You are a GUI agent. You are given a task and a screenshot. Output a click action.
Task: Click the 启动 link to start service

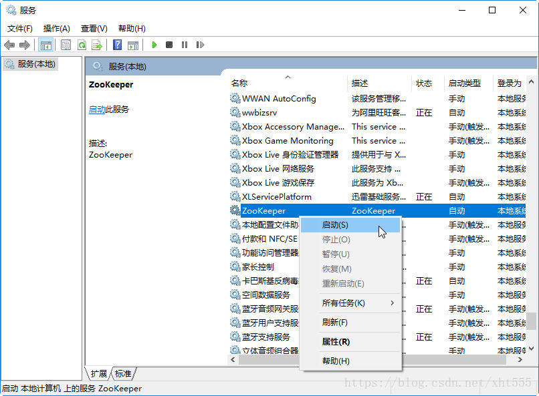click(97, 110)
